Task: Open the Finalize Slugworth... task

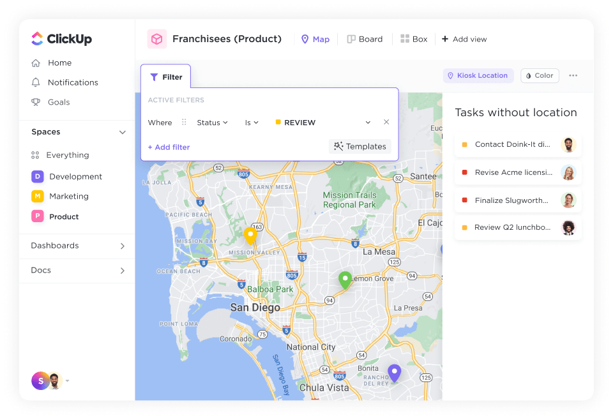Action: click(x=518, y=200)
